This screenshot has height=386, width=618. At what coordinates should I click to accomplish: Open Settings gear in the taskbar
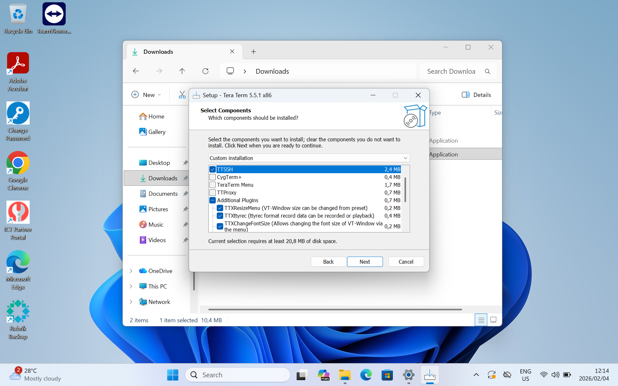(408, 375)
